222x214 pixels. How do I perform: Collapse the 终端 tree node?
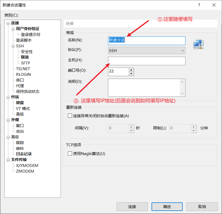click(9, 97)
